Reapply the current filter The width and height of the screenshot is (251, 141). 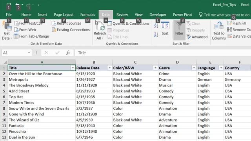(196, 30)
